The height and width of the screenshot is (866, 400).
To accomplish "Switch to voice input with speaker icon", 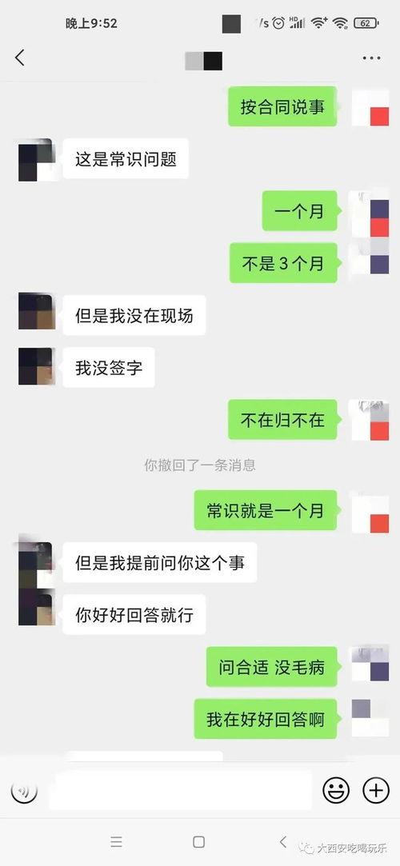I will 24,790.
